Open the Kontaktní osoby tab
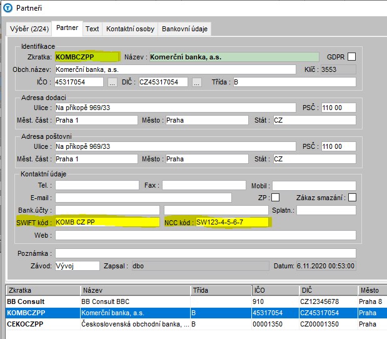The width and height of the screenshot is (387, 339). click(x=130, y=29)
